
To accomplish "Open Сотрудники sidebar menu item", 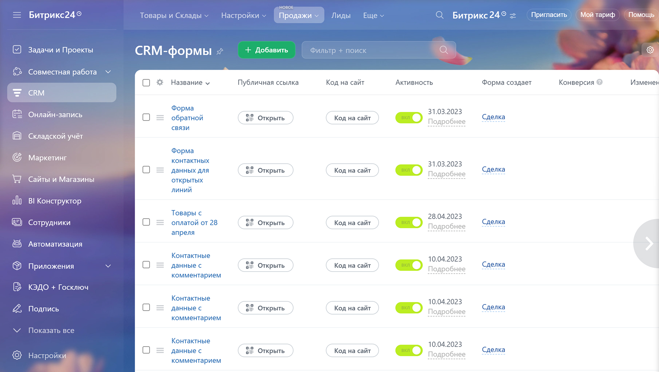I will (49, 222).
